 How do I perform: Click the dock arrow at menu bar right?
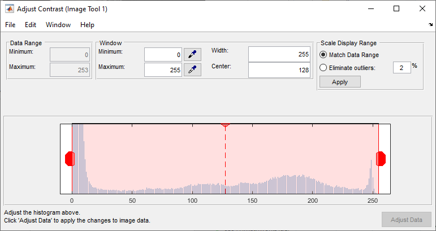point(430,25)
